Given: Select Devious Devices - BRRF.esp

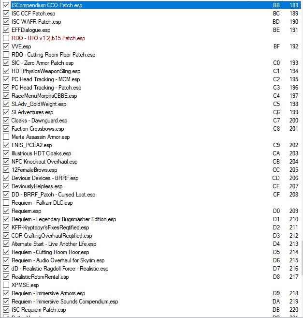Looking at the screenshot, I should point(45,178).
